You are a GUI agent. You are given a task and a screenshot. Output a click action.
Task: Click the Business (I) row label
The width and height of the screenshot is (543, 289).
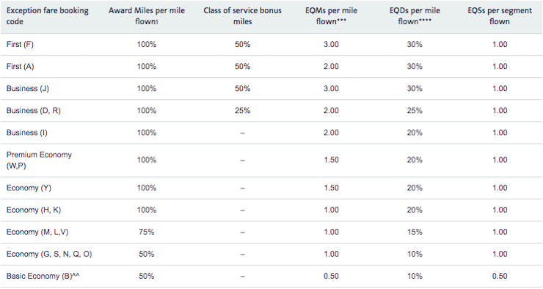tap(26, 133)
